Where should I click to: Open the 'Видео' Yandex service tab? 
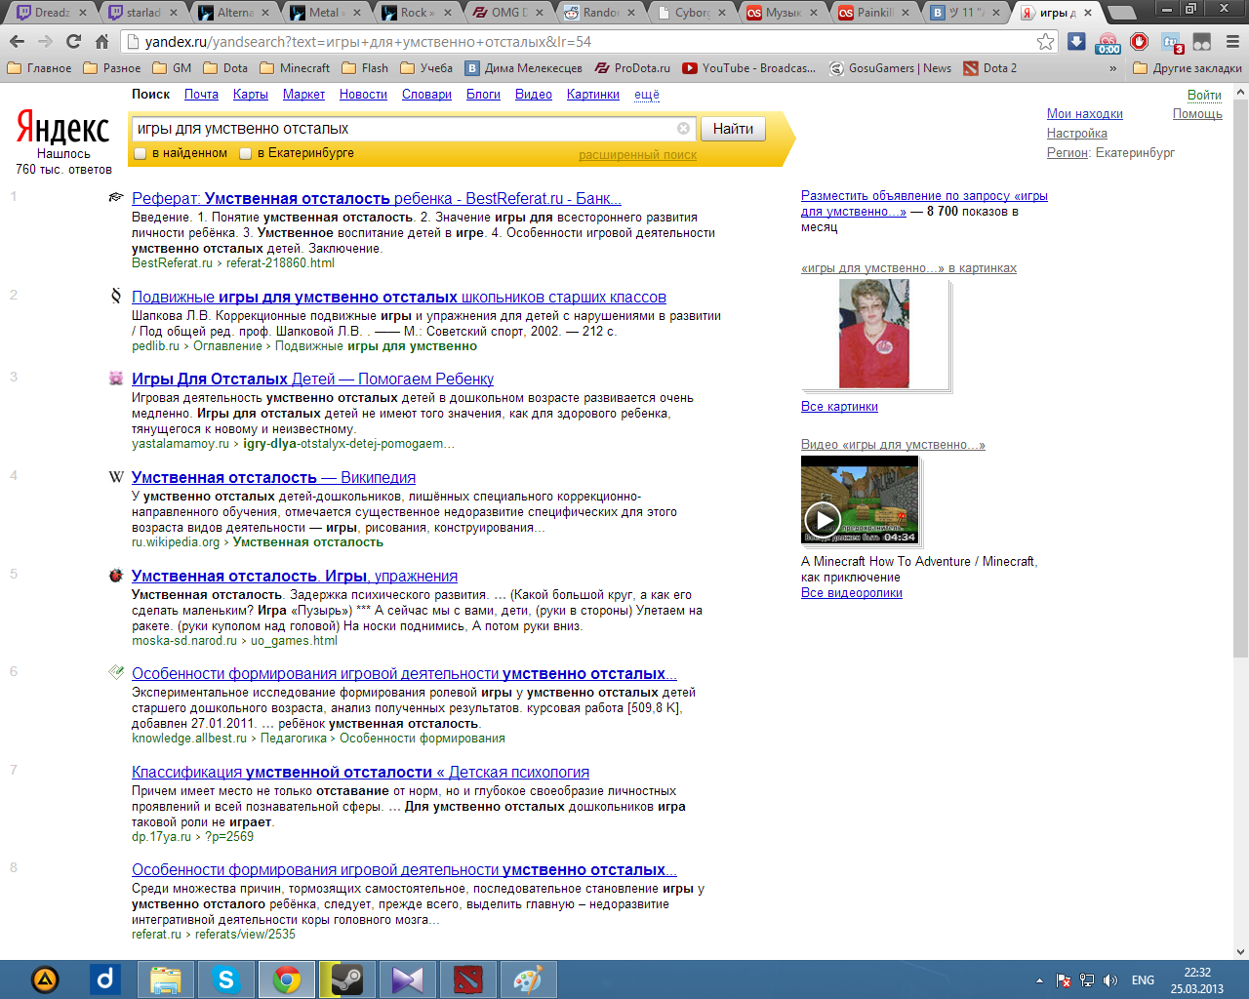(534, 94)
